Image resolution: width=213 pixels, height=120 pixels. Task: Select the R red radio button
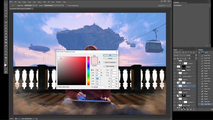(x=92, y=79)
